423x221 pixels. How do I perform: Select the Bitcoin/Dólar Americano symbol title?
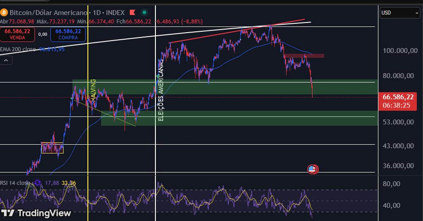49,12
